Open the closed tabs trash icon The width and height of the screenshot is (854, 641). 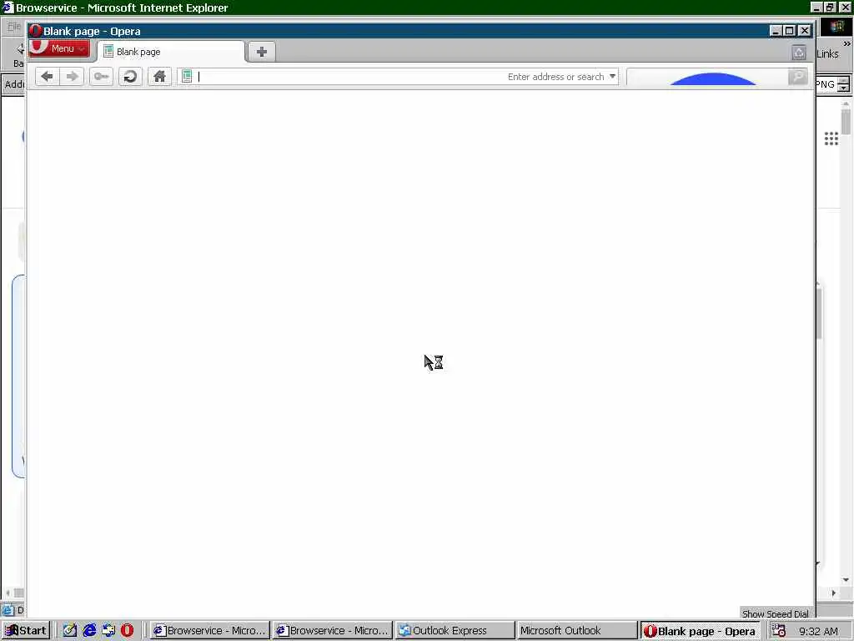pyautogui.click(x=799, y=53)
